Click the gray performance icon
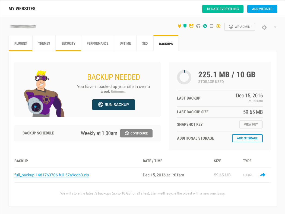 tap(198, 26)
